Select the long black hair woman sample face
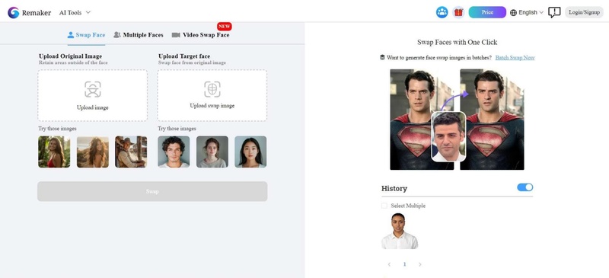The width and height of the screenshot is (609, 278). [250, 152]
